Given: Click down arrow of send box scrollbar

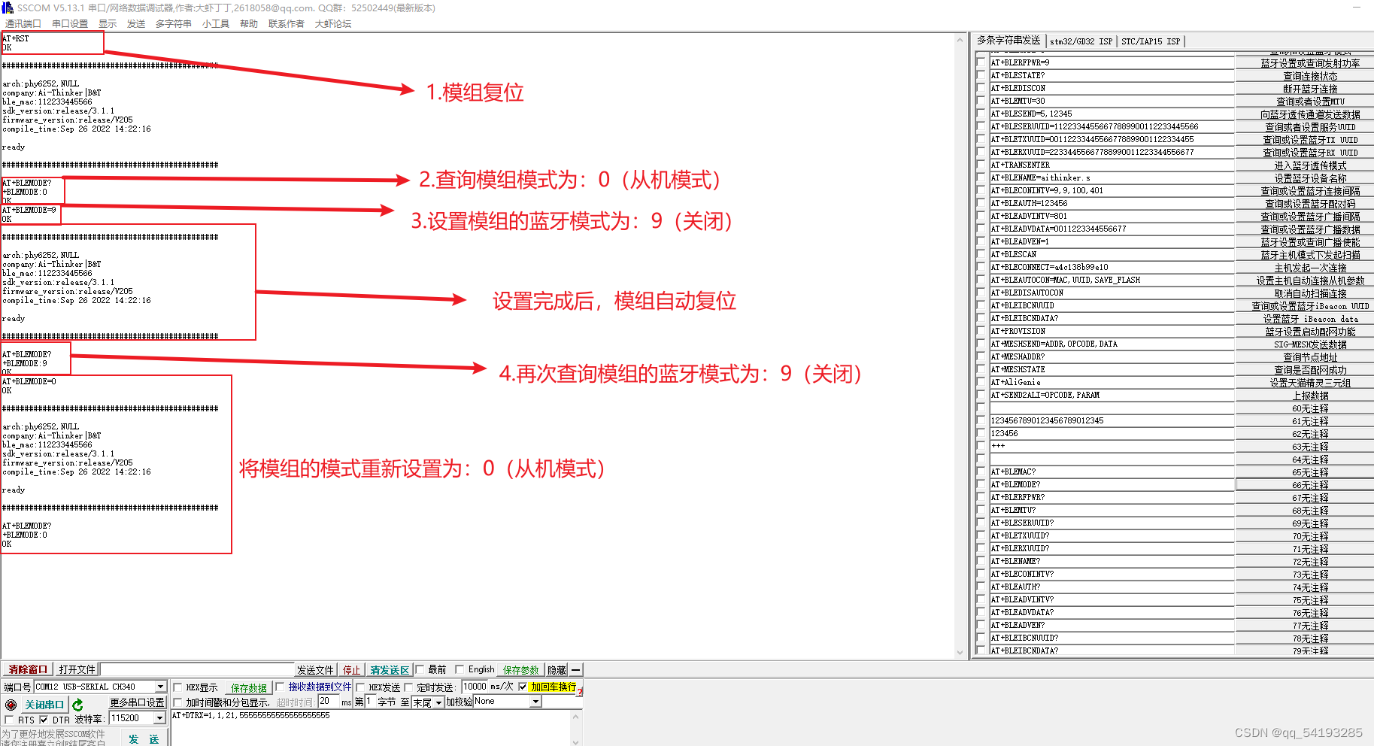Looking at the screenshot, I should pos(576,741).
